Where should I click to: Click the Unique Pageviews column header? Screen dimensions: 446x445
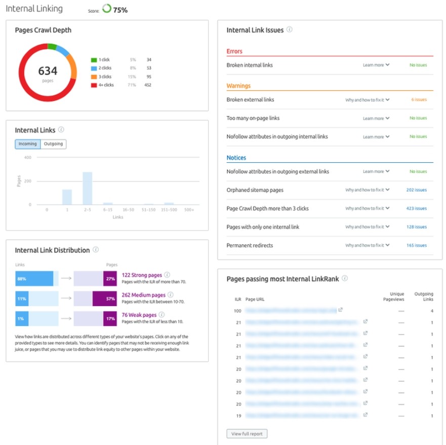pos(393,296)
